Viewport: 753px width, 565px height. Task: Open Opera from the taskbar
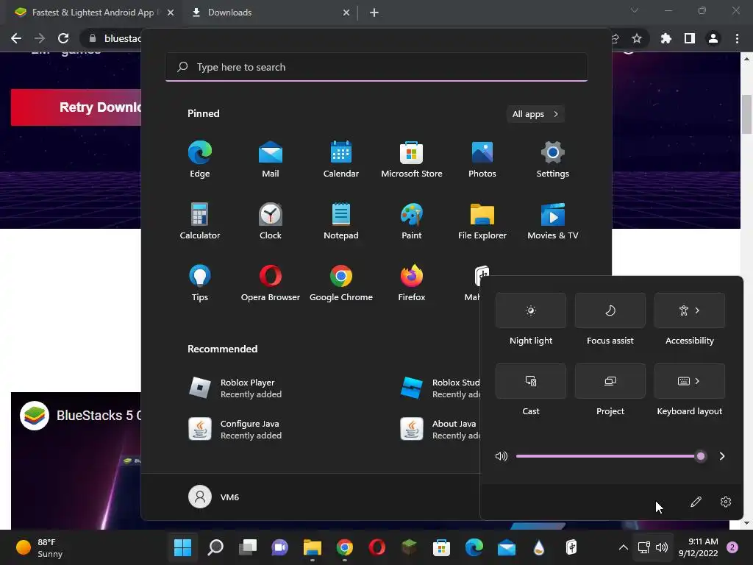pos(377,547)
